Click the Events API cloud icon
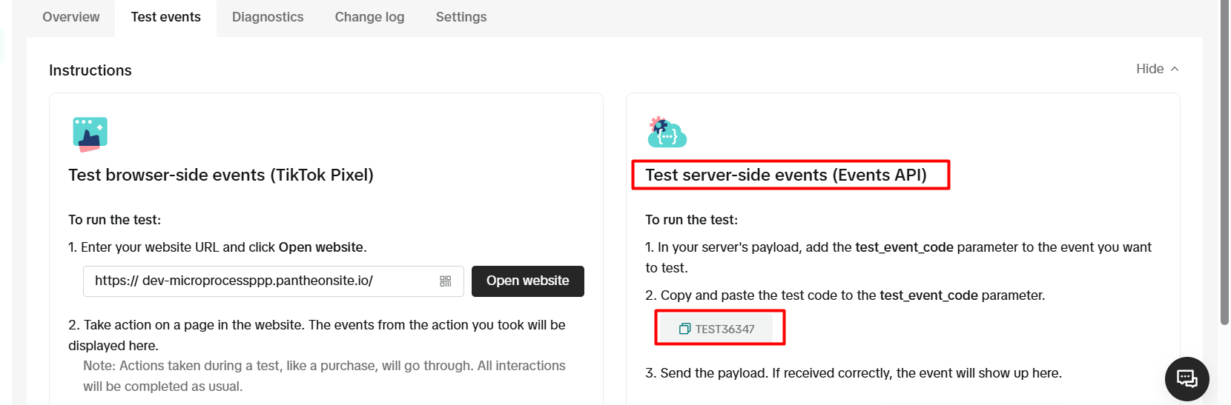Screen dimensions: 1231x405 [x=667, y=133]
